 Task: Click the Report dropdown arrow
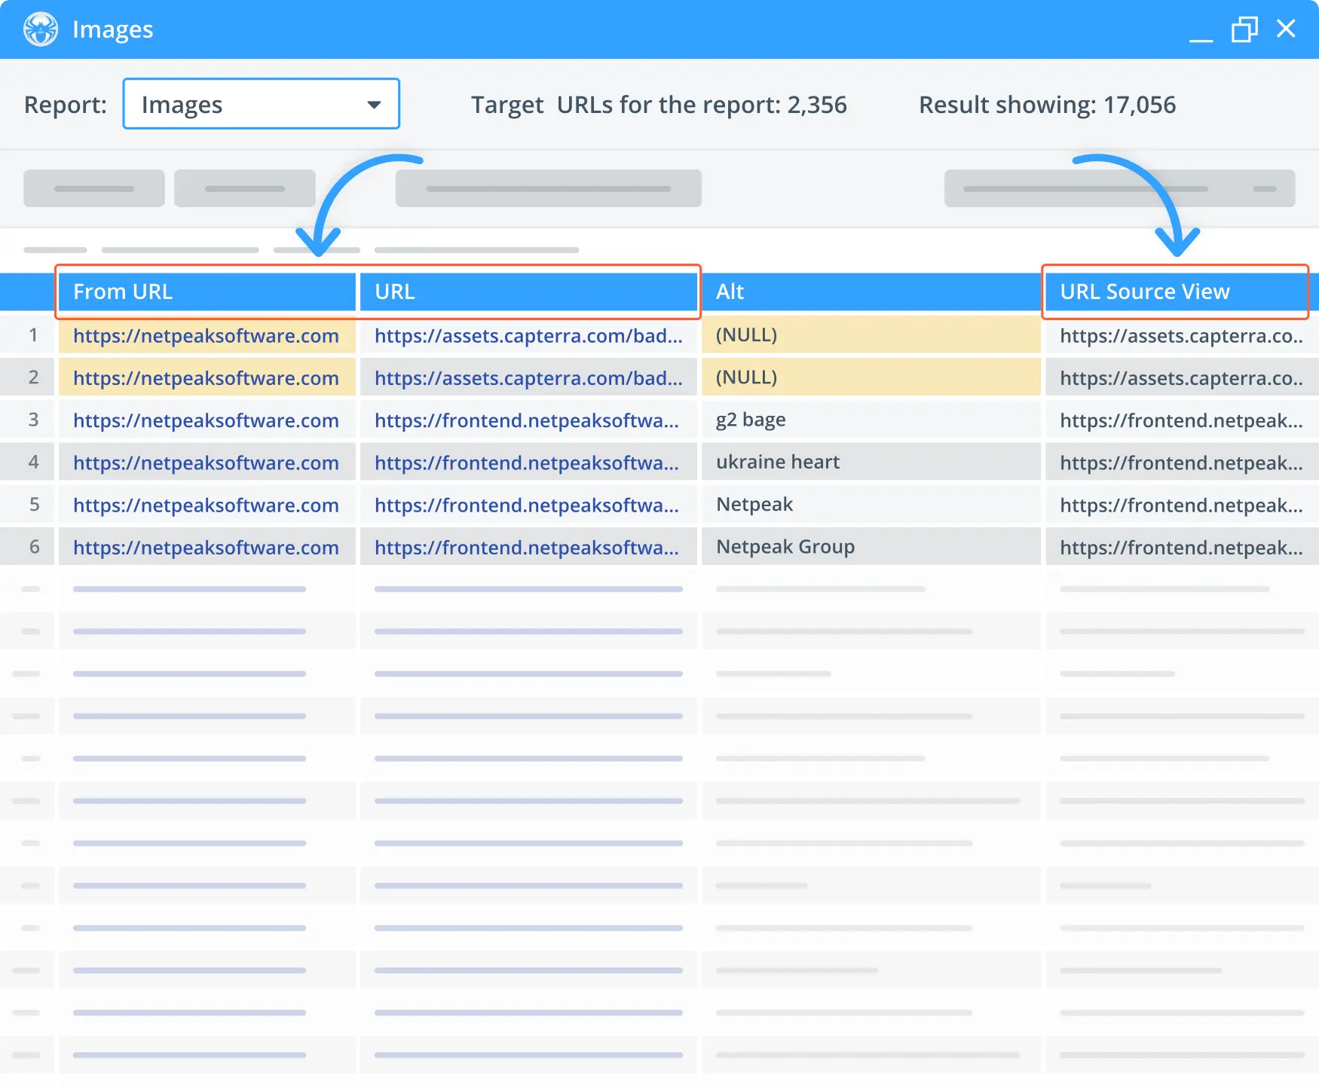coord(374,105)
